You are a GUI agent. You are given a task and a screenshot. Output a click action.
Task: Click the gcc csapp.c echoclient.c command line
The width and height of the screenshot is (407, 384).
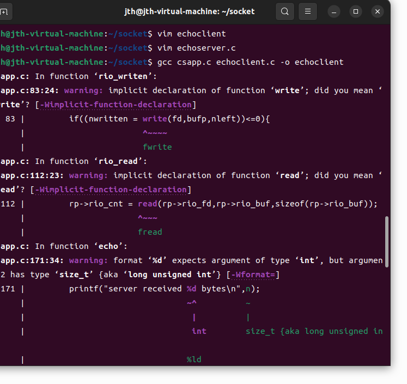click(250, 62)
